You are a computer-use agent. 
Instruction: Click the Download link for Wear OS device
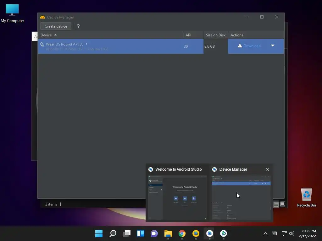(252, 46)
